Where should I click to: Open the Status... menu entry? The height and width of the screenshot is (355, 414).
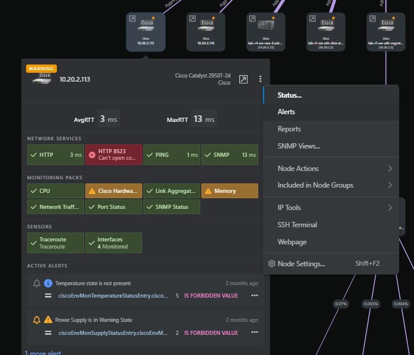[x=331, y=95]
